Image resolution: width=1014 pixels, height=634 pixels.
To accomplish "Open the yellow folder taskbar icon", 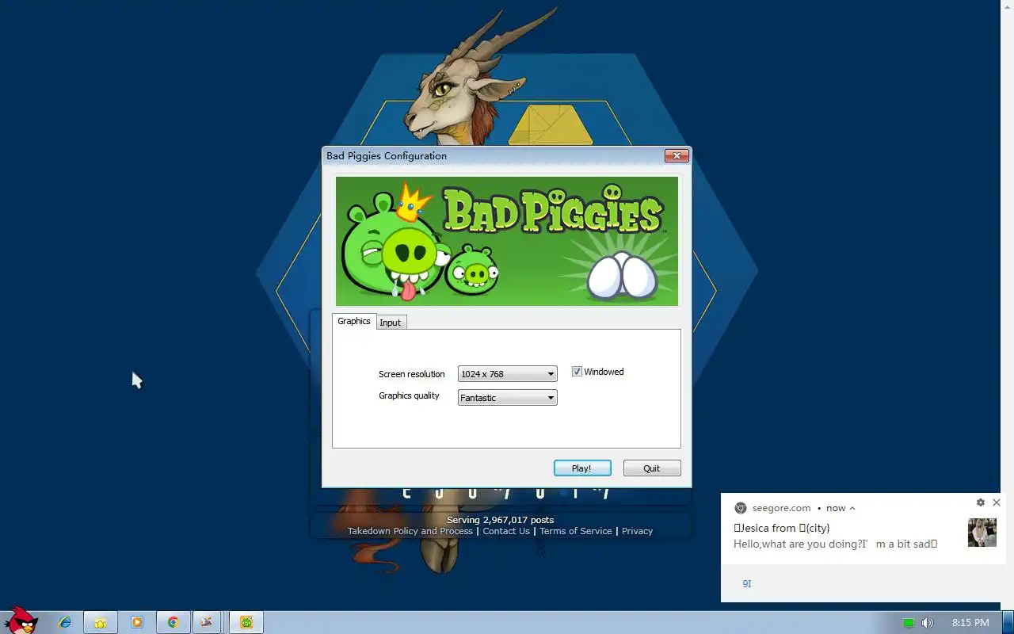I will tap(101, 622).
